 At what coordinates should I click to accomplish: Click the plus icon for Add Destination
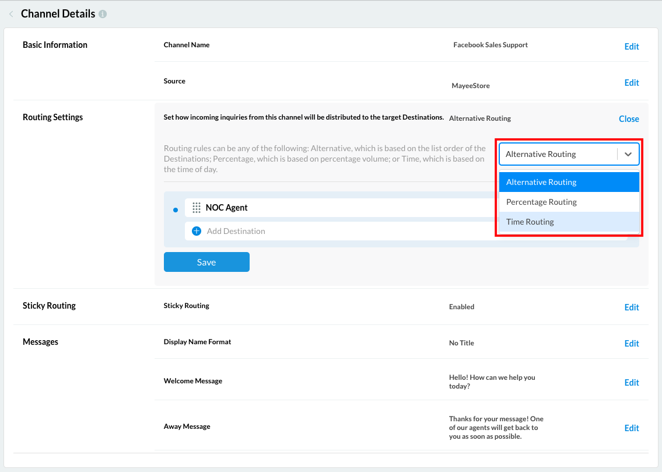click(197, 231)
